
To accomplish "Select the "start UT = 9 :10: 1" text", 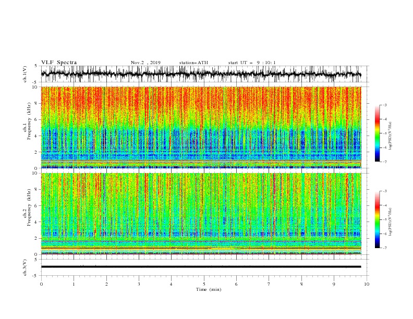I will (252, 63).
